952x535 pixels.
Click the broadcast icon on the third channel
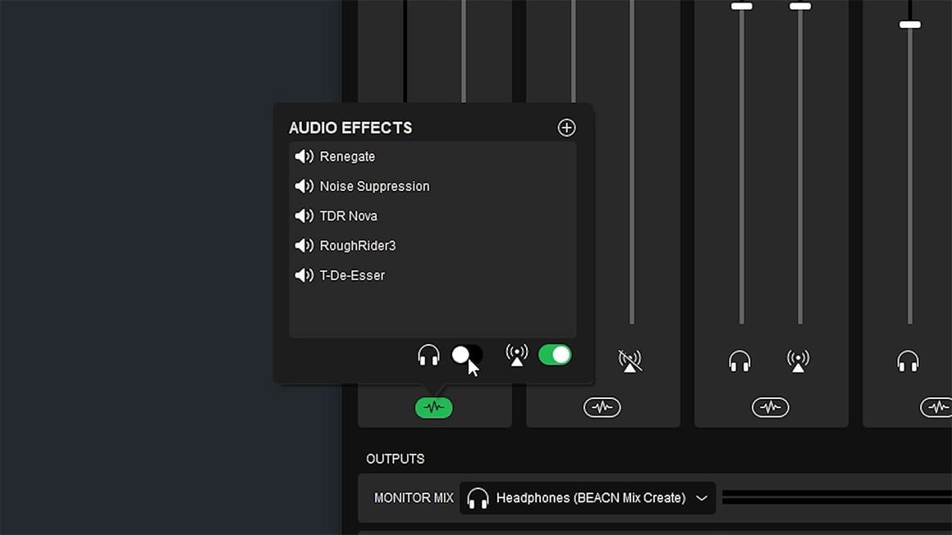[x=798, y=360]
